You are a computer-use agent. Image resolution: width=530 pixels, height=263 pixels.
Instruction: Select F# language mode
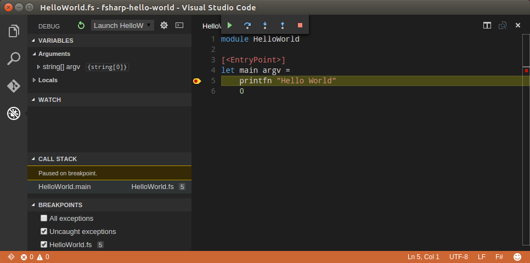coord(499,257)
